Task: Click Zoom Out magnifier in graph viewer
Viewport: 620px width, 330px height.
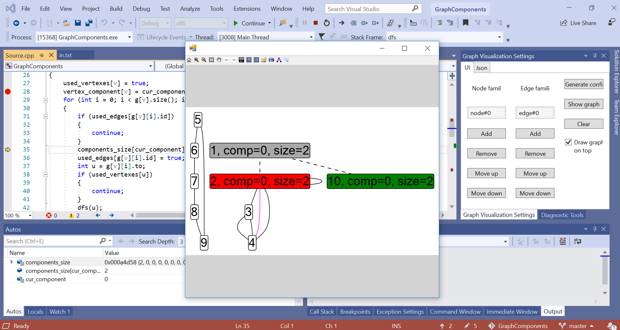Action: (204, 60)
